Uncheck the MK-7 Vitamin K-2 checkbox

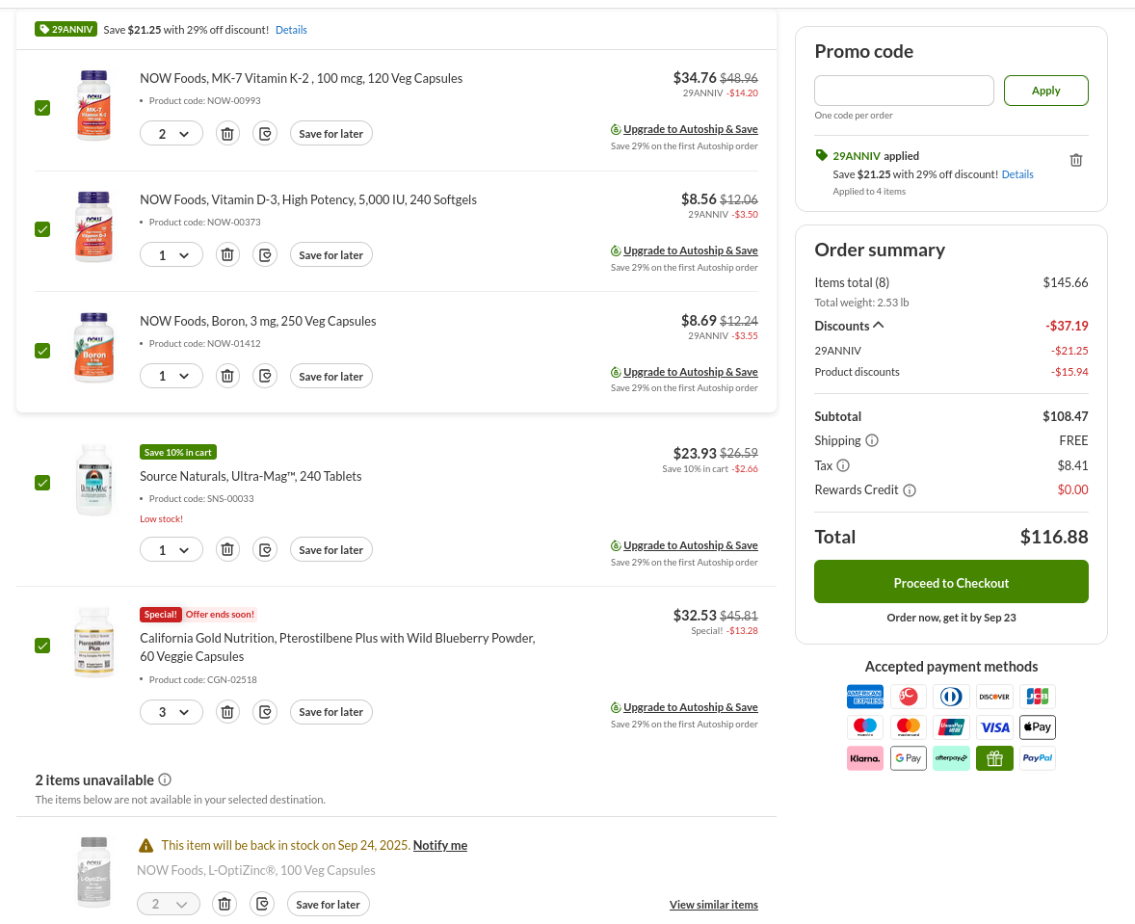pos(42,108)
